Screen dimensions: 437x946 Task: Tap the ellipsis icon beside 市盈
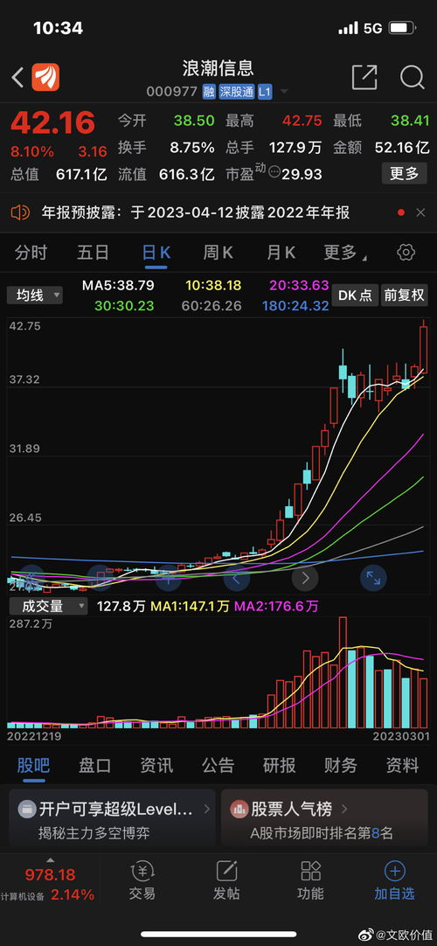pos(274,172)
